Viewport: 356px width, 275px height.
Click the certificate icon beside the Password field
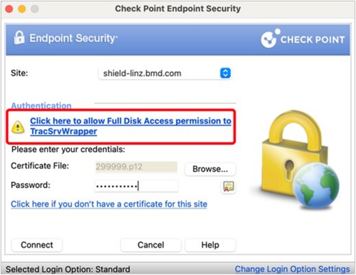(227, 187)
